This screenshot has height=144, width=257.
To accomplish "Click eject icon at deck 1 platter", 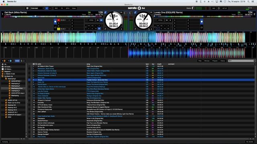I will click(121, 29).
